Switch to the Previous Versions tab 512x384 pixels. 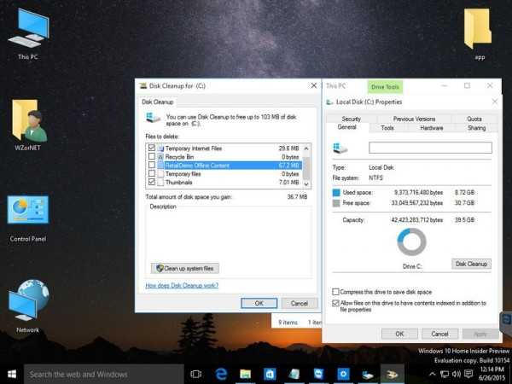click(x=414, y=119)
